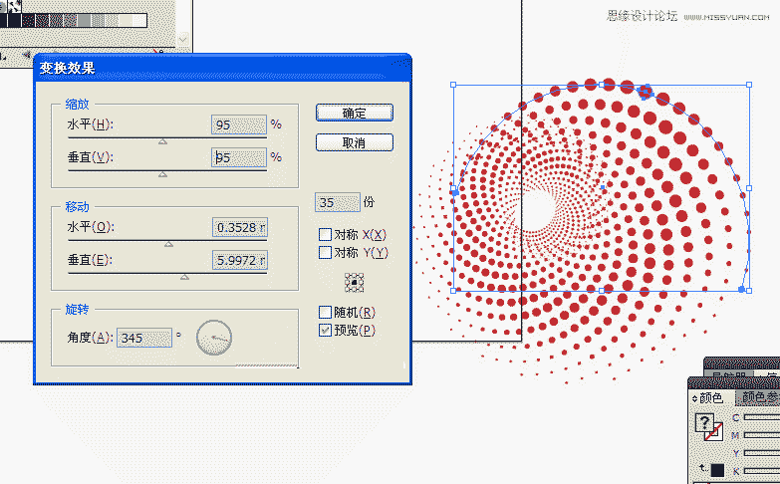Click the top-right bounding box handle
This screenshot has height=484, width=780.
pos(749,85)
